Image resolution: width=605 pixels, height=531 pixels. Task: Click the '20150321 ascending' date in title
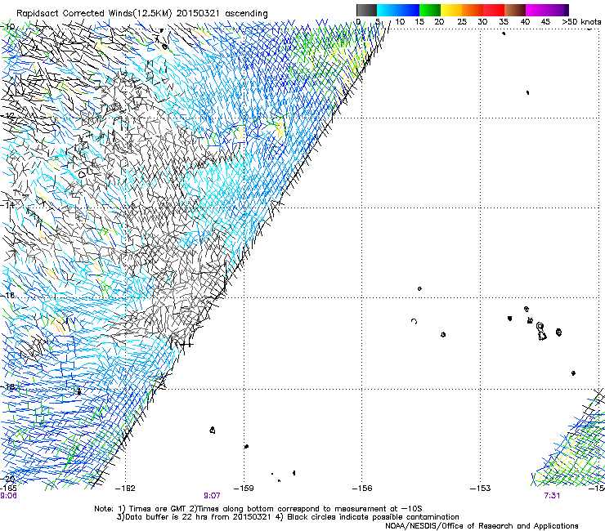coord(222,14)
